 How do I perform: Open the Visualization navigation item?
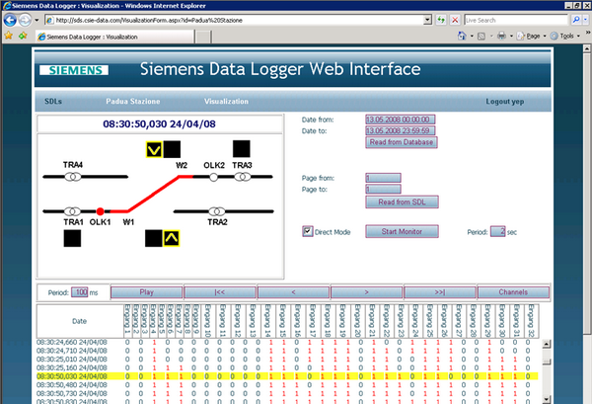(226, 102)
